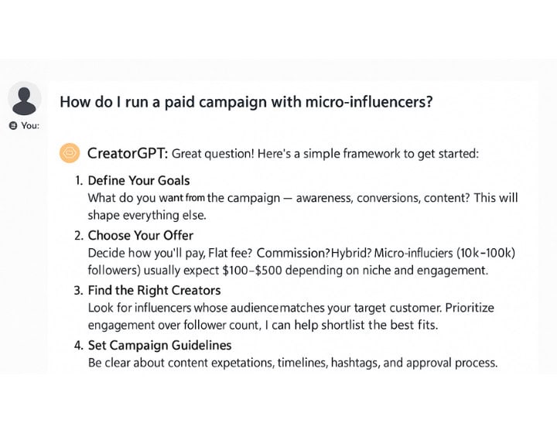Select the "Set Campaign Guidelines" heading
This screenshot has height=433, width=557.
click(x=159, y=345)
